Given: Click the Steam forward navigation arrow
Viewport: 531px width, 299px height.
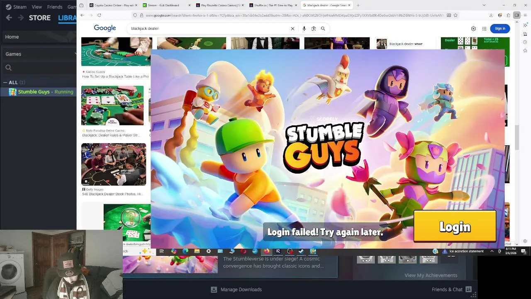Looking at the screenshot, I should click(21, 18).
